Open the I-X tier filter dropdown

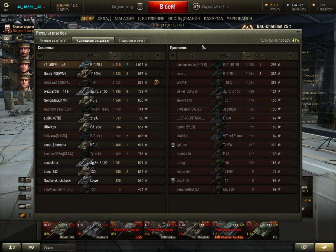tap(25, 198)
